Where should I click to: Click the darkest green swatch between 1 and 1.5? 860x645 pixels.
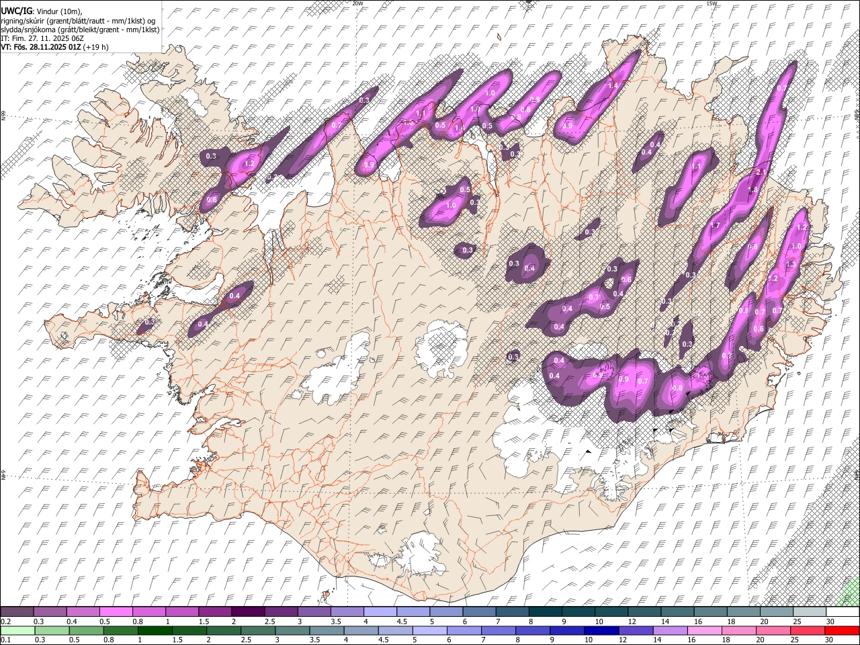(x=155, y=630)
